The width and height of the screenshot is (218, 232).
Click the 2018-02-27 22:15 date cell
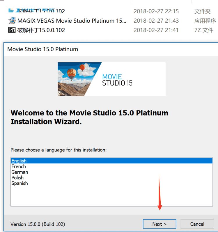click(x=156, y=11)
